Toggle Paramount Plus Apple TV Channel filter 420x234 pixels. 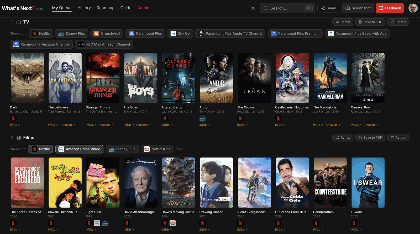230,34
